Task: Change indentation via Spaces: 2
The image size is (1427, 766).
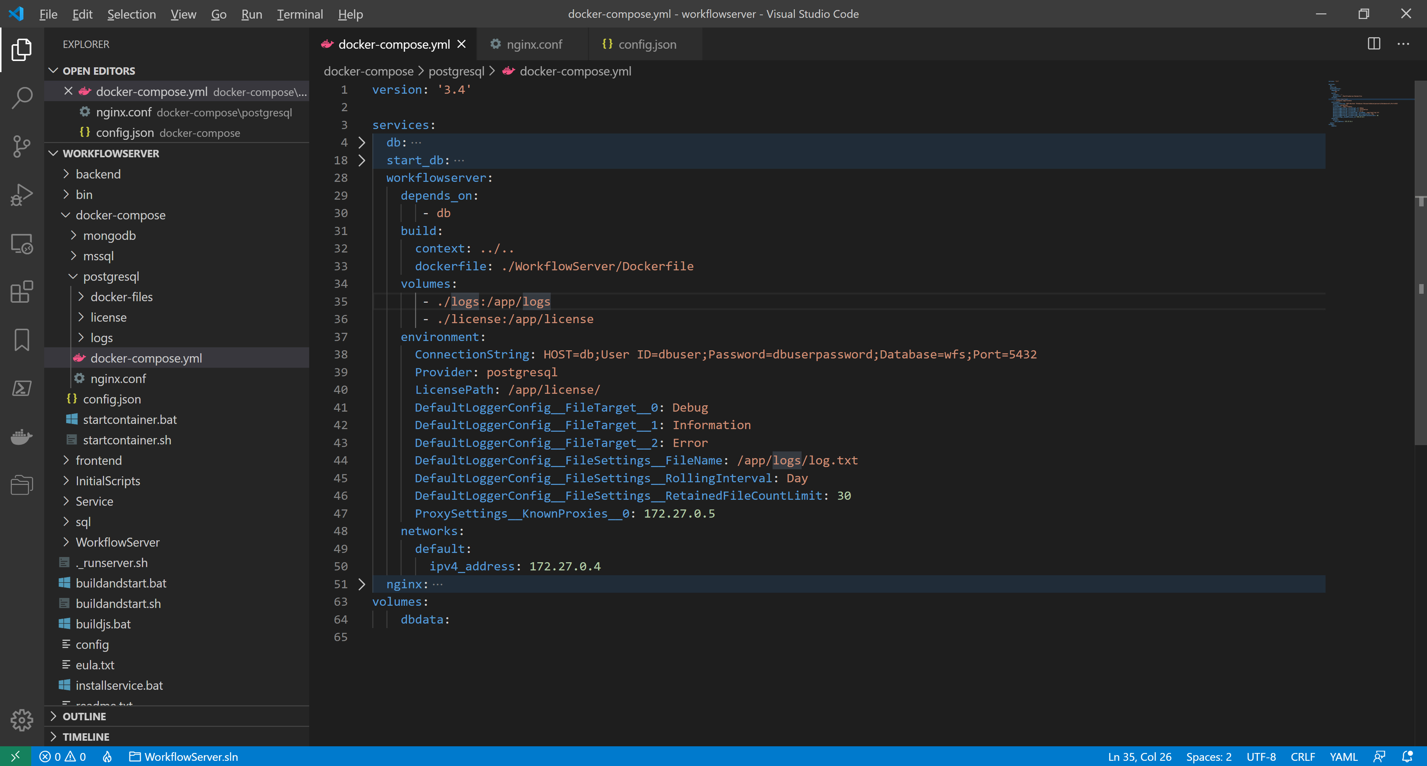Action: click(x=1209, y=757)
